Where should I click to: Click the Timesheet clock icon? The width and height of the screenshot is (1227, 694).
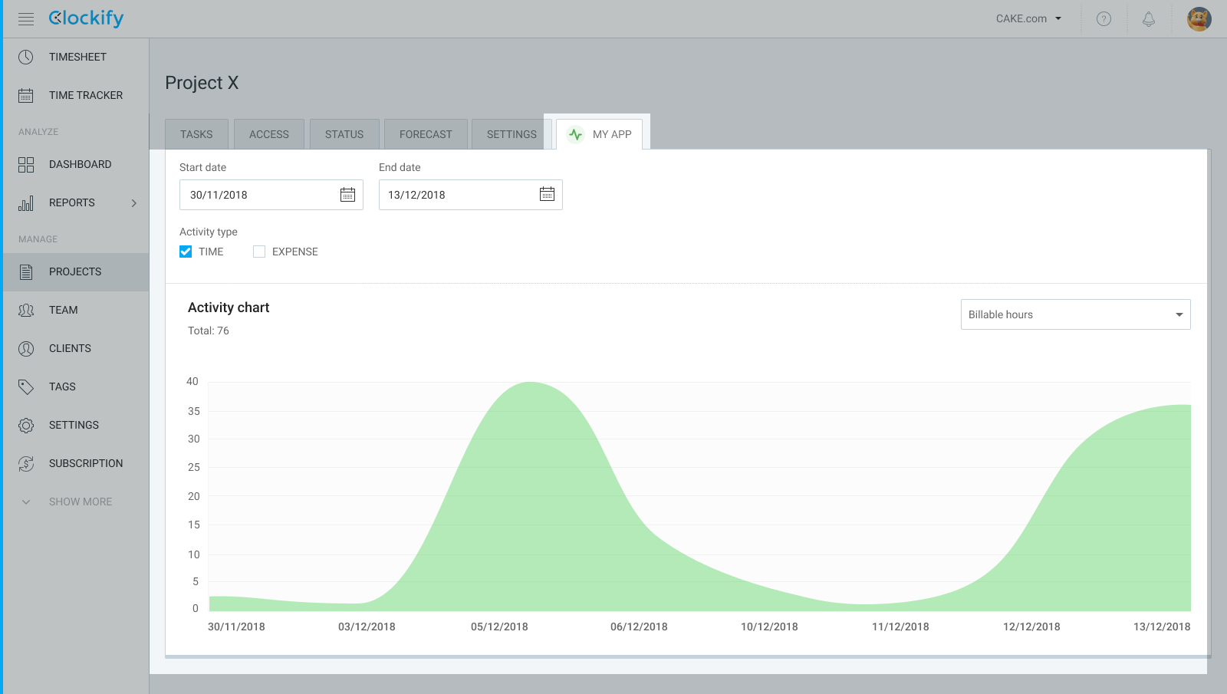(x=26, y=57)
